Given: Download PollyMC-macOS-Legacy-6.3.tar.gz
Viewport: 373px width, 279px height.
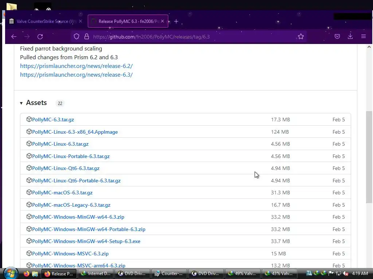Looking at the screenshot, I should pos(71,205).
